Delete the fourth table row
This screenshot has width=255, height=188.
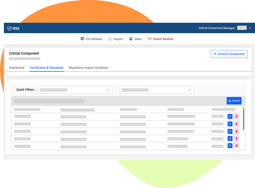coord(236,138)
